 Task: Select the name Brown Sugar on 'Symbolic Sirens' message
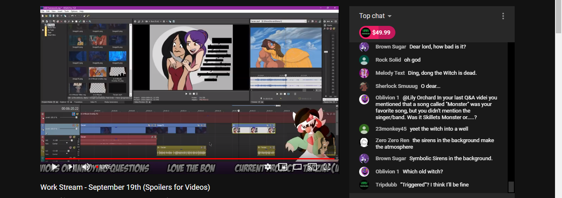click(x=391, y=159)
